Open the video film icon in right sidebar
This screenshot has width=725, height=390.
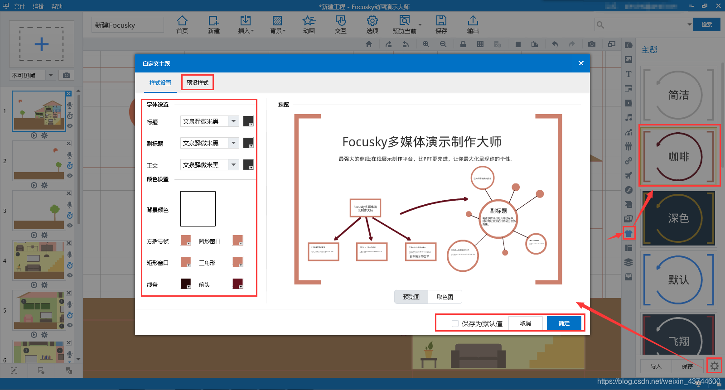click(x=628, y=103)
